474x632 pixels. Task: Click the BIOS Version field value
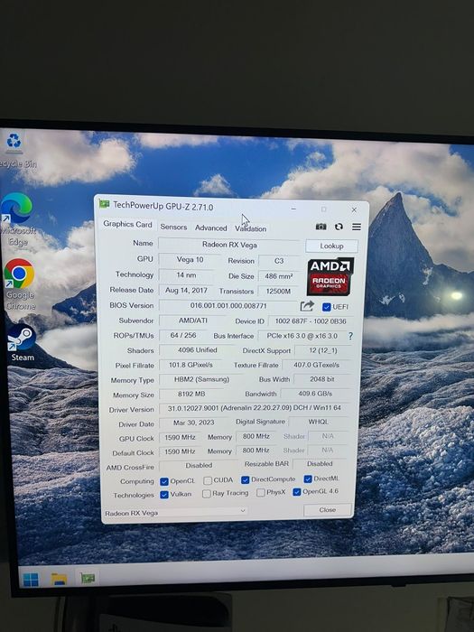228,305
